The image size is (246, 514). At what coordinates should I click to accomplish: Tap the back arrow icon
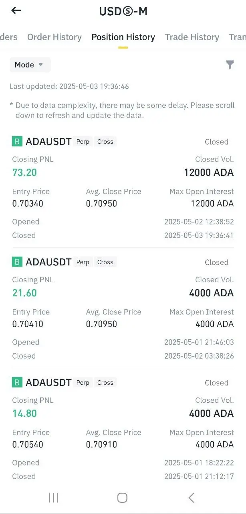[x=16, y=11]
